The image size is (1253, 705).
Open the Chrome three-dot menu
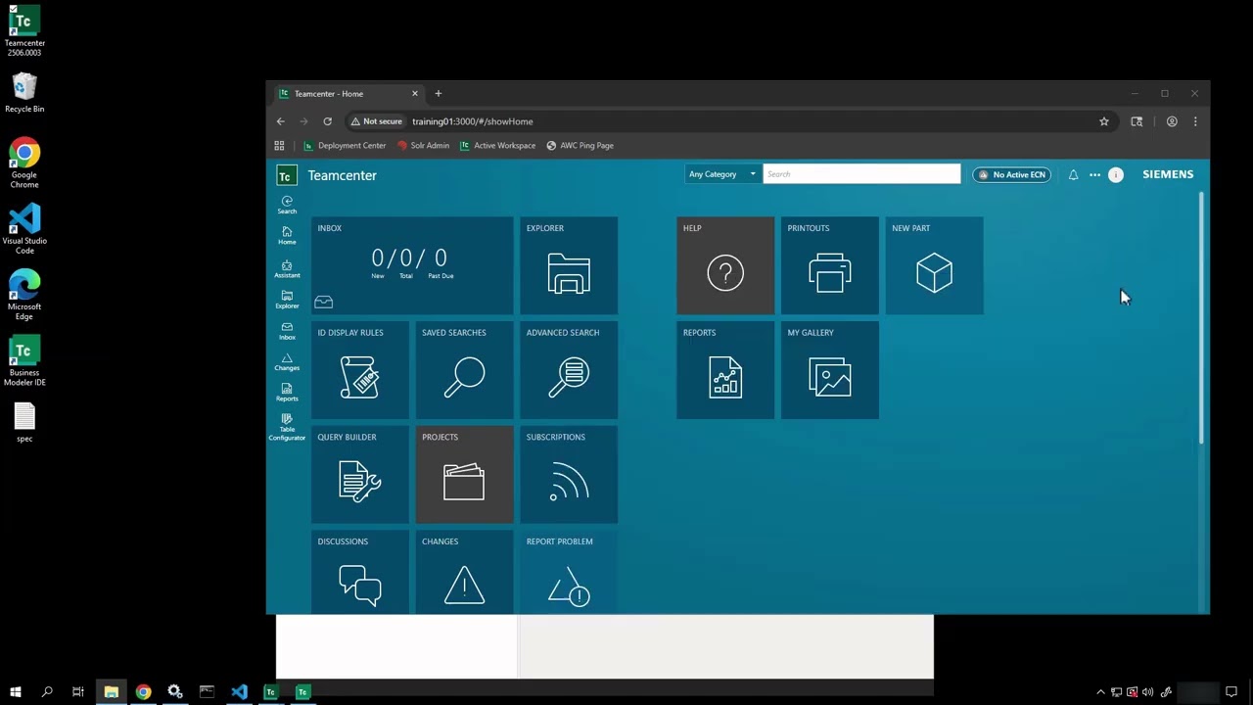[x=1195, y=121]
